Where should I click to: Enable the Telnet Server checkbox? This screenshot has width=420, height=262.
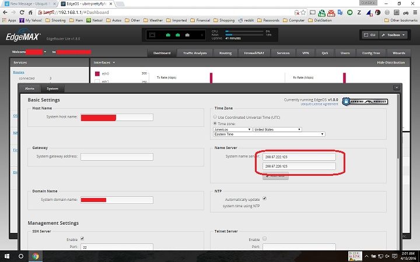pos(264,239)
